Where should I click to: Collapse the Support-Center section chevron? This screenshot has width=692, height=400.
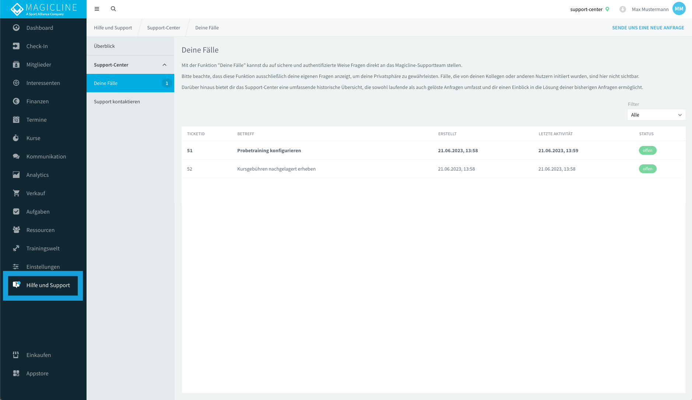(x=165, y=64)
